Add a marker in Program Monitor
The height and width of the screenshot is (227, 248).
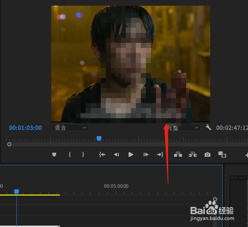(x=54, y=155)
